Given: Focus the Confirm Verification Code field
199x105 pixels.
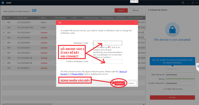Looking at the screenshot, I should [x=107, y=61].
